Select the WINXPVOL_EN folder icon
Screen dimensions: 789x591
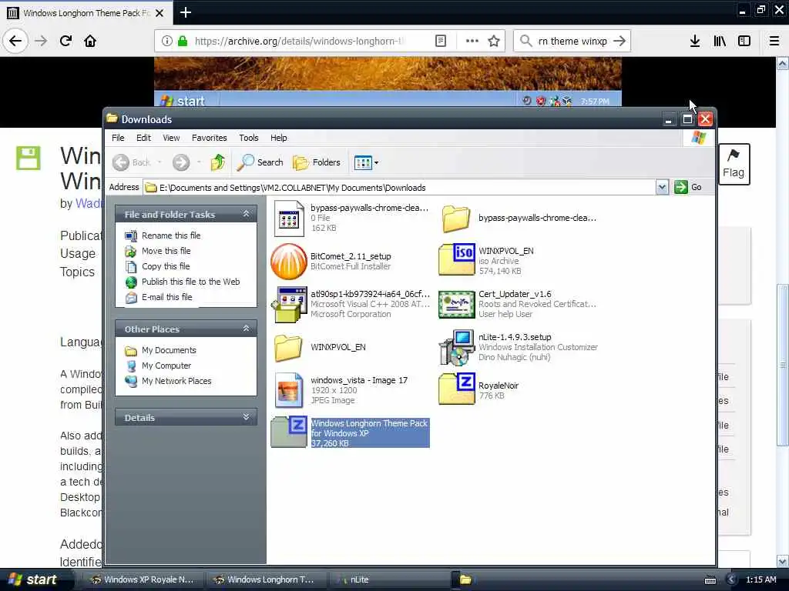[288, 348]
